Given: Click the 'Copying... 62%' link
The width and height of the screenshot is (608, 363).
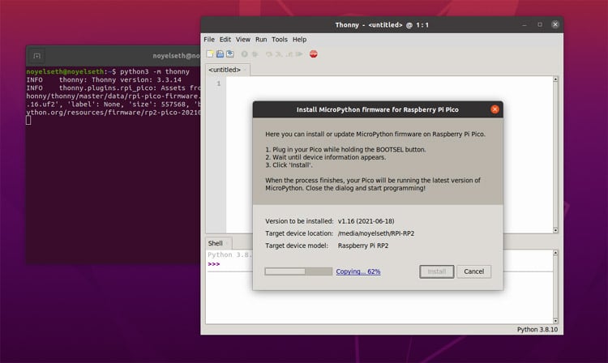Looking at the screenshot, I should pos(358,271).
